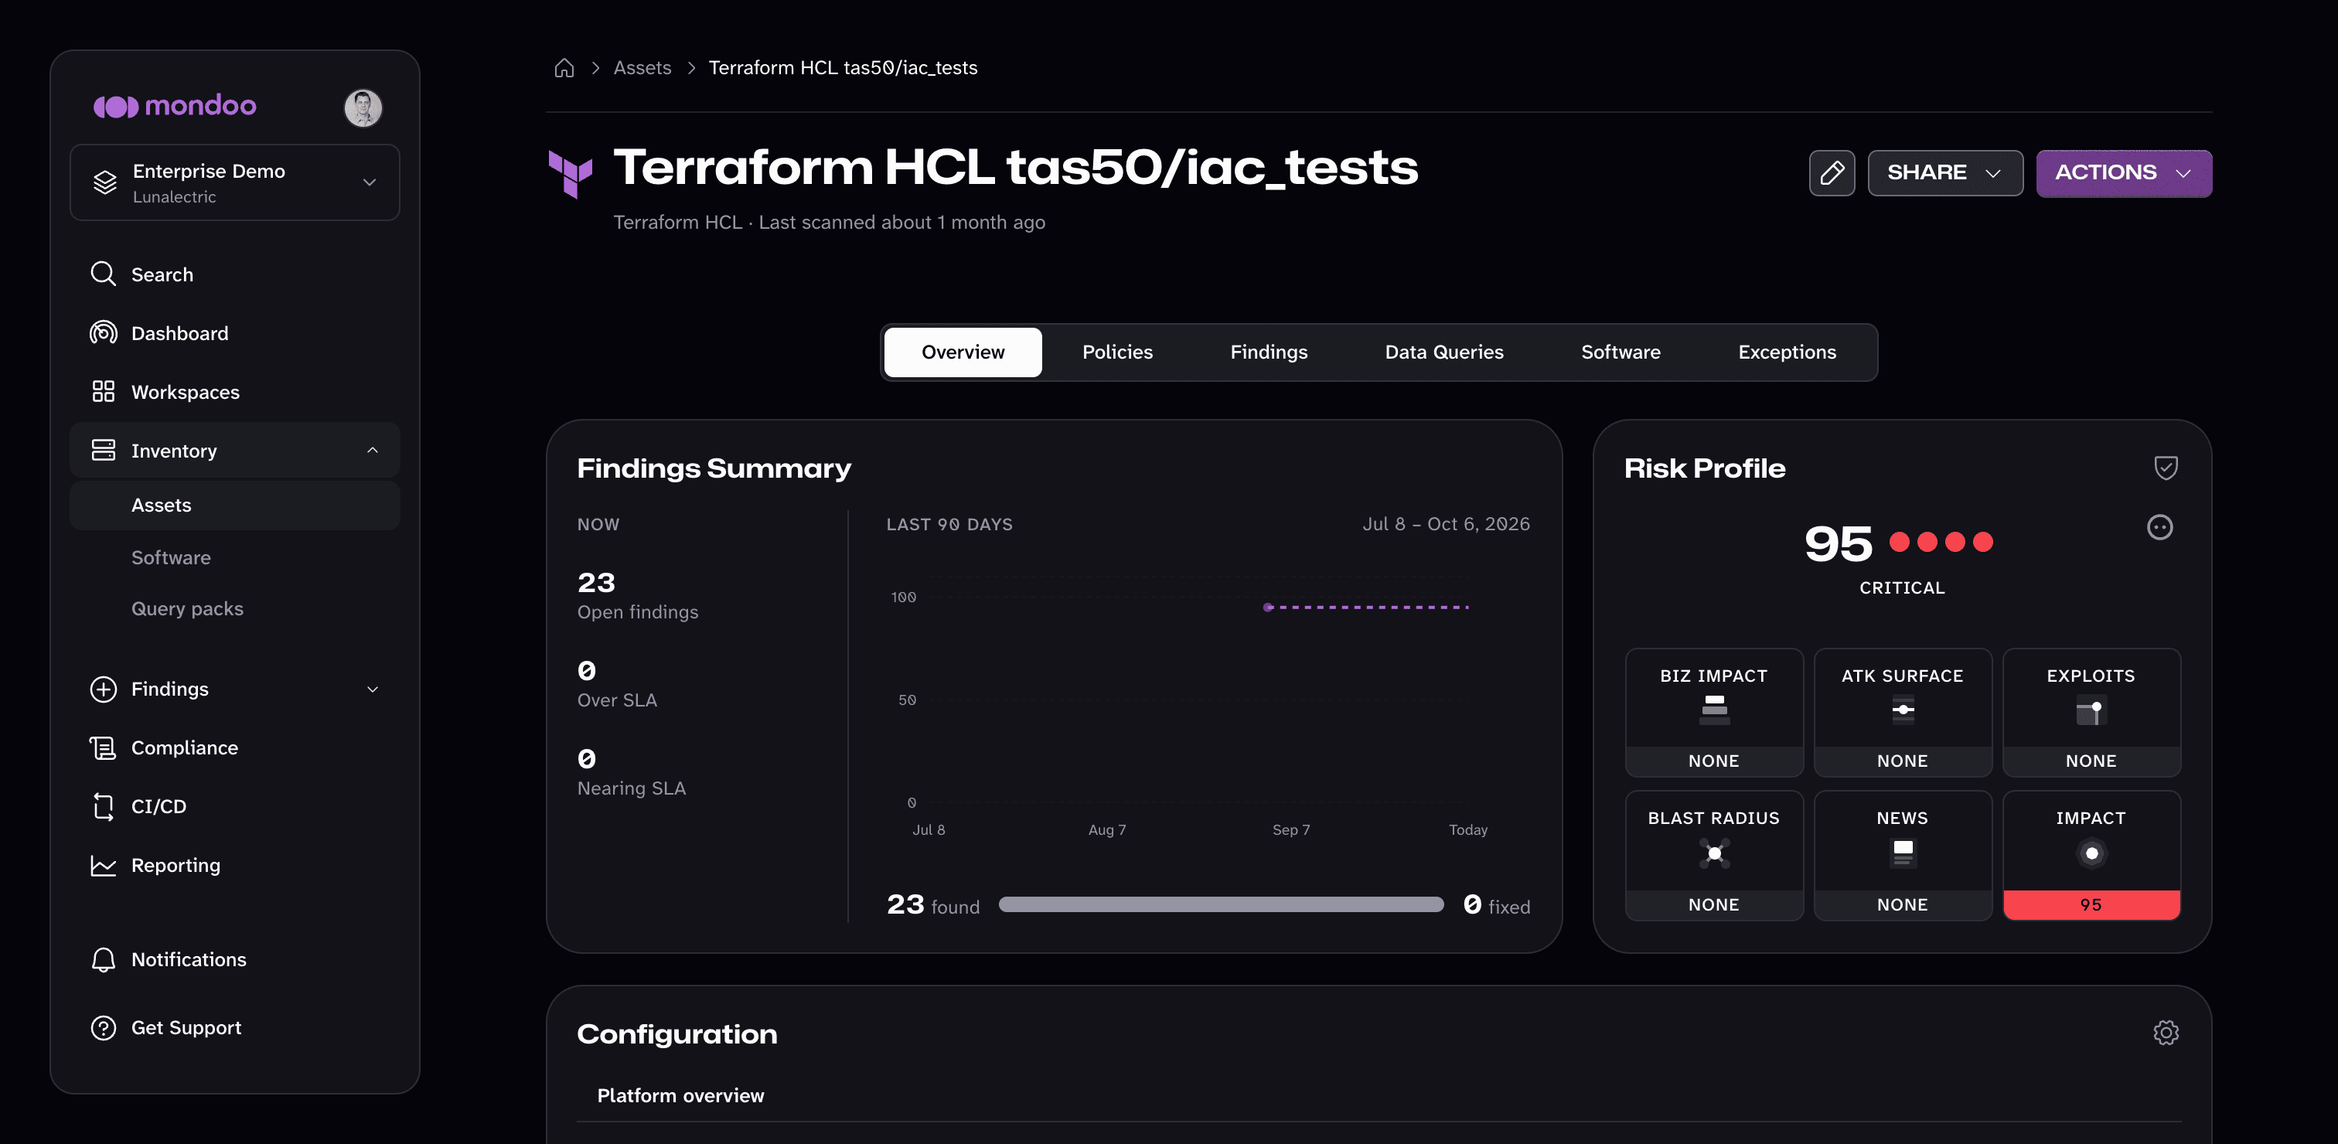Switch to the Exceptions tab
The image size is (2338, 1144).
click(x=1787, y=352)
